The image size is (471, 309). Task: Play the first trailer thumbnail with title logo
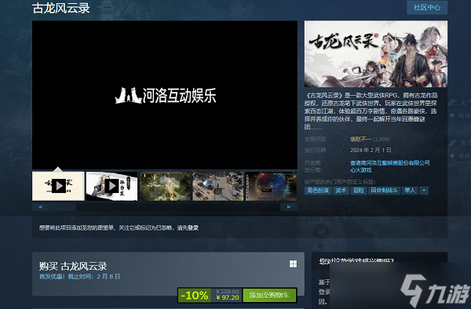click(x=58, y=186)
